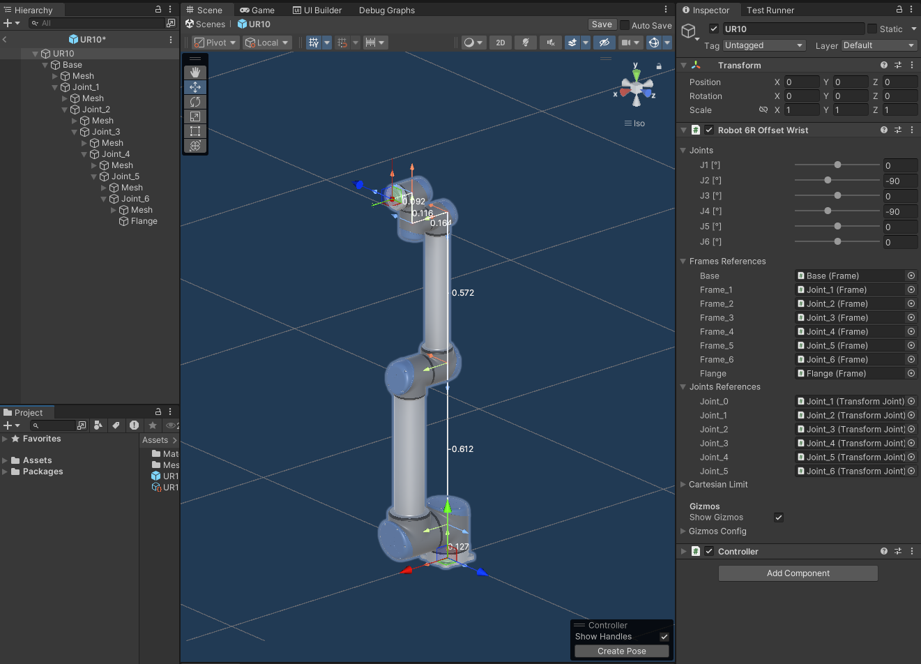The image size is (921, 664).
Task: Select the Hand view tool
Action: [195, 73]
